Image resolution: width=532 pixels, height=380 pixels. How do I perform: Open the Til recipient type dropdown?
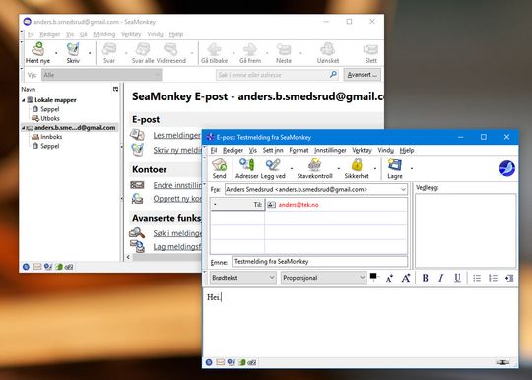(x=237, y=205)
